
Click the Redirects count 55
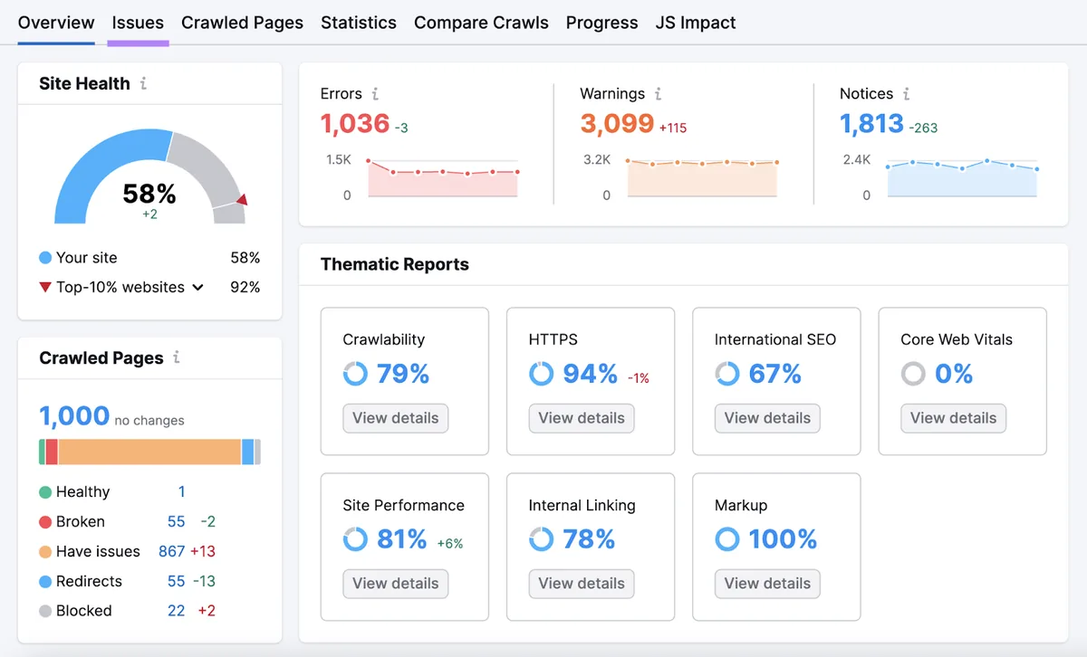click(176, 582)
